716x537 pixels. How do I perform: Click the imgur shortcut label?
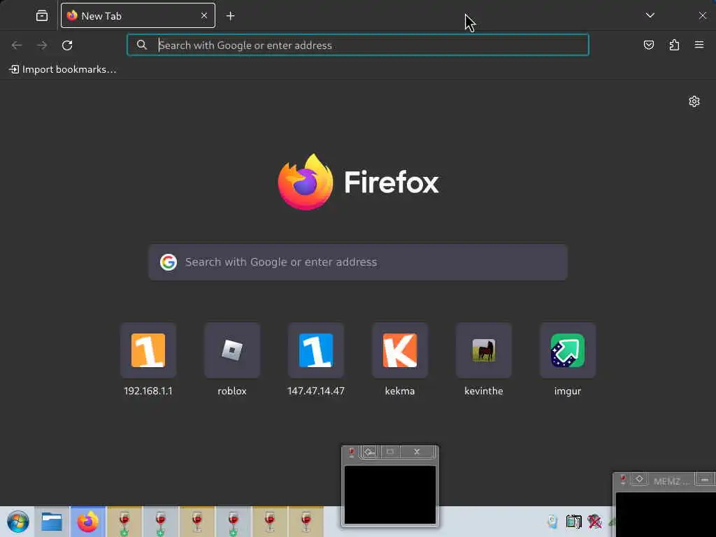(x=568, y=391)
